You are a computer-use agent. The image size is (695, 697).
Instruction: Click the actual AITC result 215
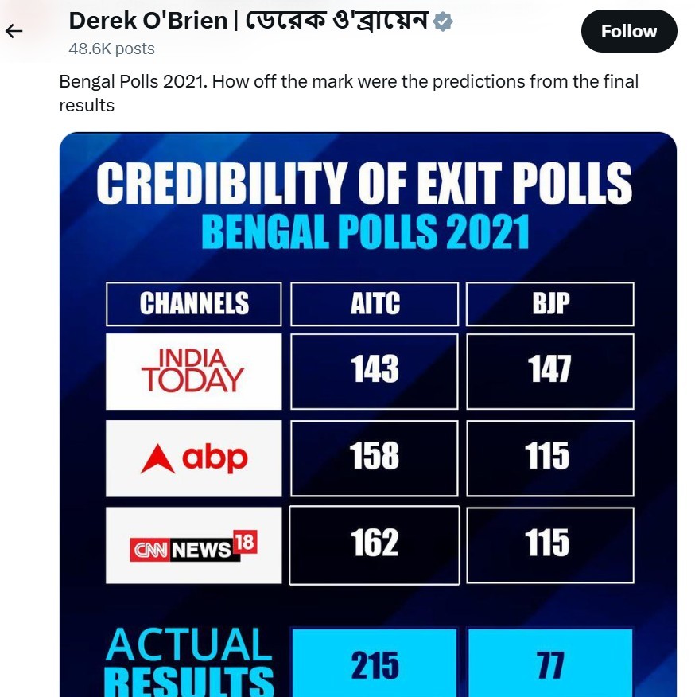[x=375, y=665]
